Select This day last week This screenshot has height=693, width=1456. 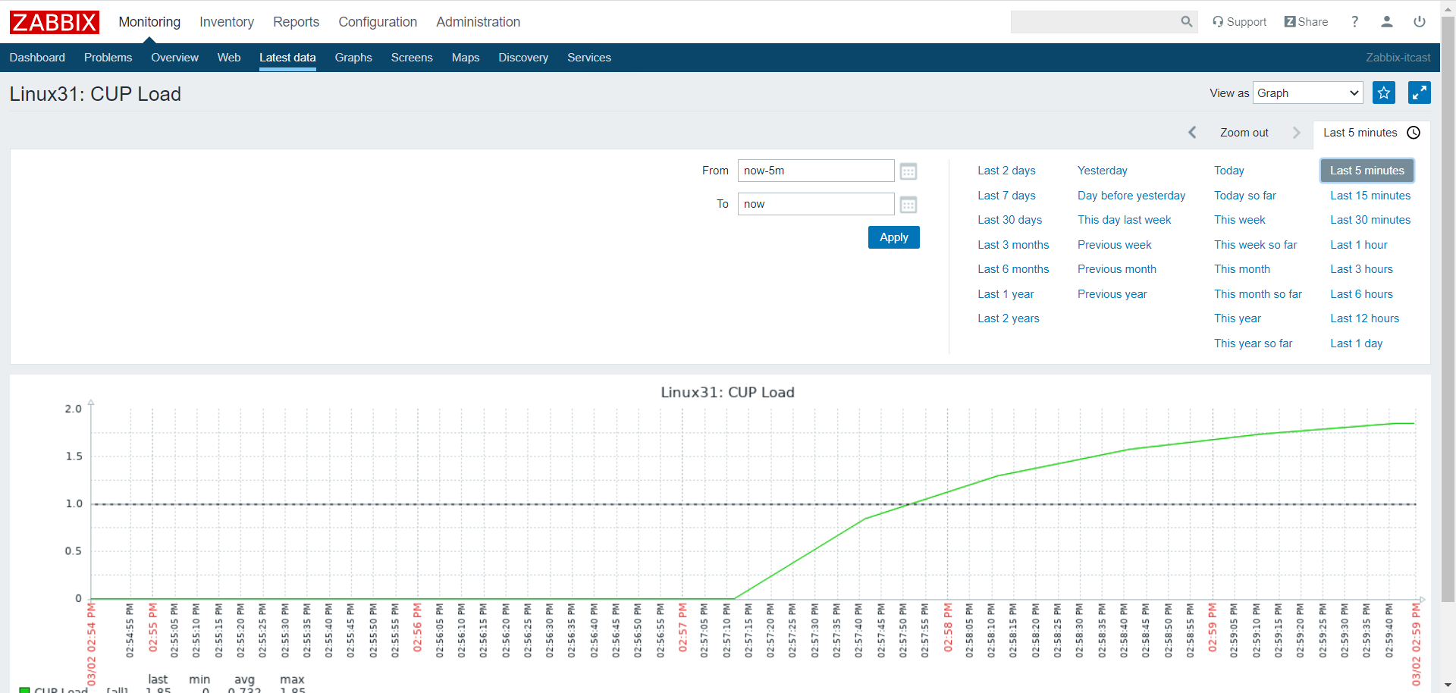tap(1124, 220)
